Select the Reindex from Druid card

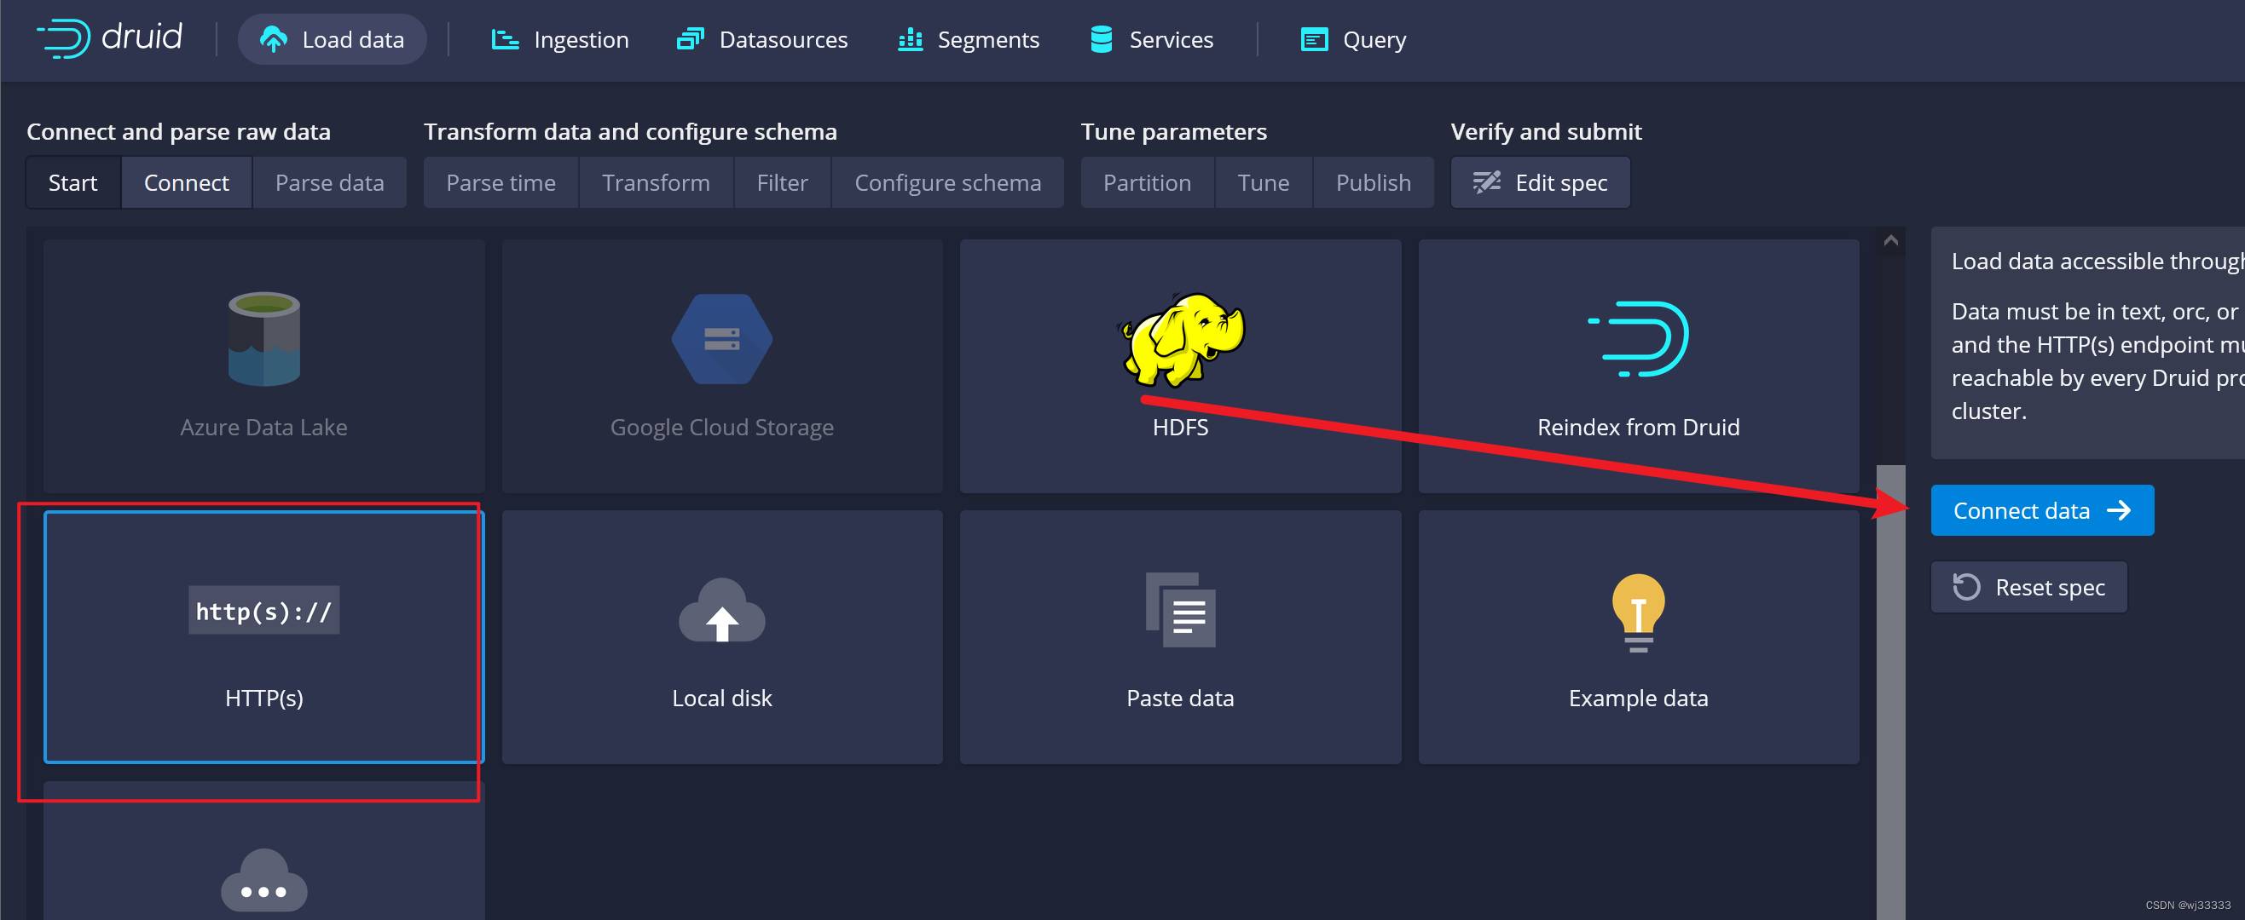point(1639,366)
